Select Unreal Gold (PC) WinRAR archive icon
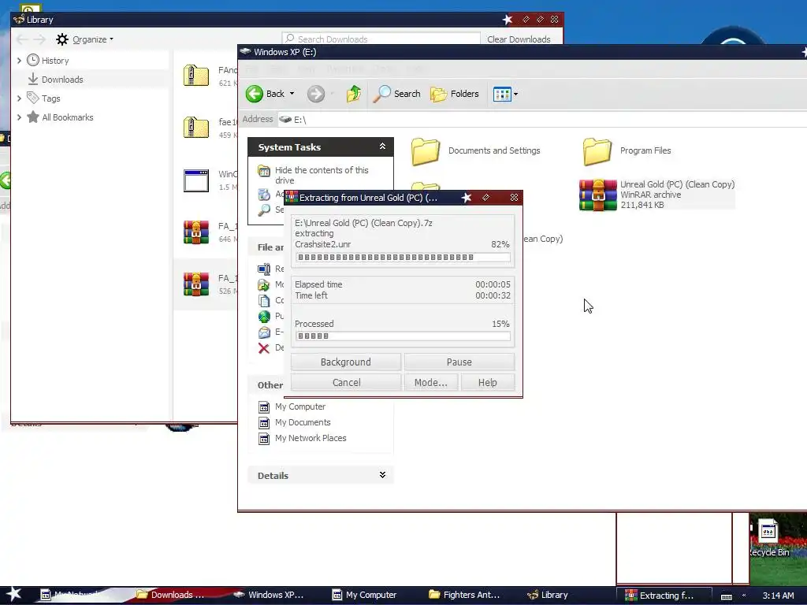807x605 pixels. point(597,195)
